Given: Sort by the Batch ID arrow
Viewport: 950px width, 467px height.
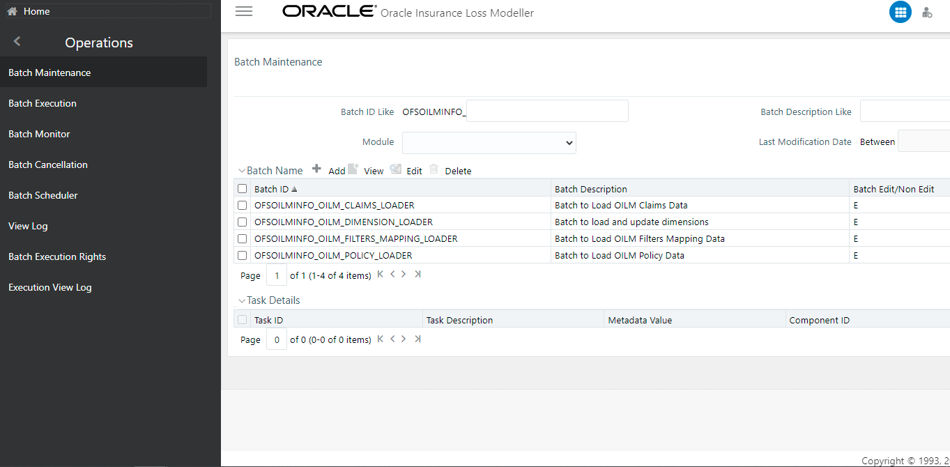Looking at the screenshot, I should click(294, 189).
